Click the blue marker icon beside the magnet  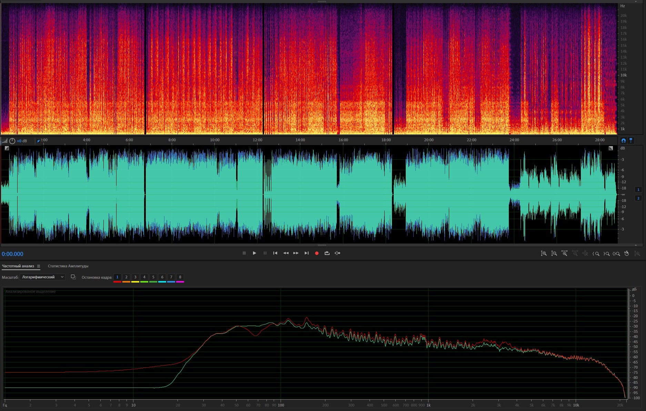pos(631,140)
